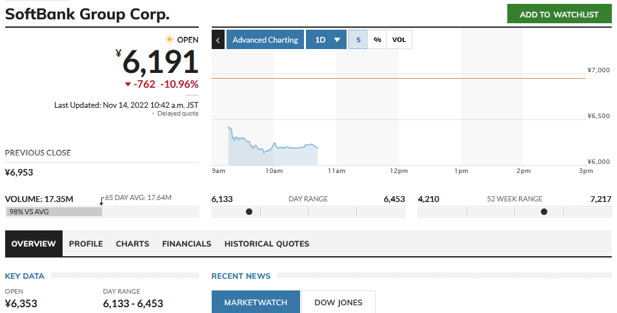Click the day range high 6,453

pyautogui.click(x=394, y=199)
